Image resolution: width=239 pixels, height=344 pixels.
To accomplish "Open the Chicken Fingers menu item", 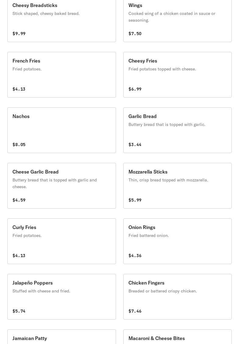I will tap(177, 297).
